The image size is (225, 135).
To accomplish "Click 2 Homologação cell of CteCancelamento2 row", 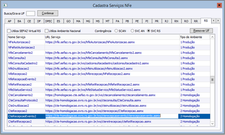I will tap(195, 95).
